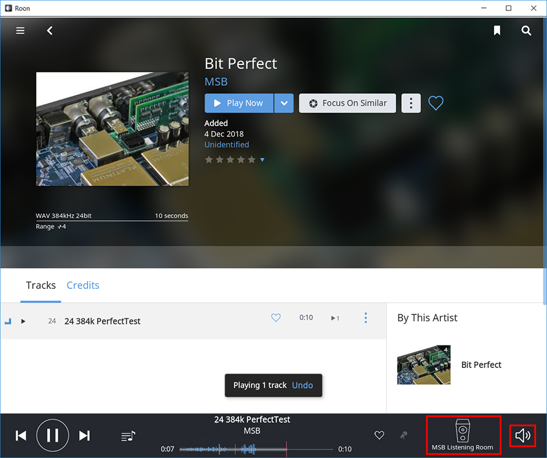547x458 pixels.
Task: Skip to previous track
Action: click(x=21, y=435)
